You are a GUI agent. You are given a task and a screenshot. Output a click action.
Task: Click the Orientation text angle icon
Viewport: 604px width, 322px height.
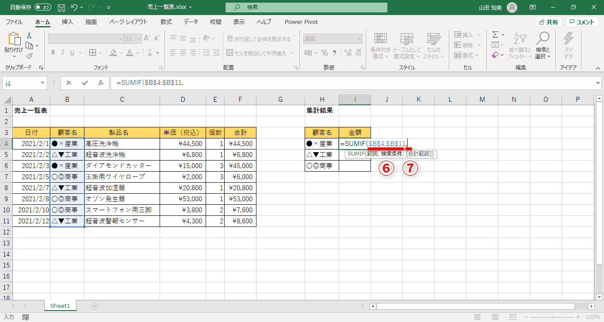207,39
